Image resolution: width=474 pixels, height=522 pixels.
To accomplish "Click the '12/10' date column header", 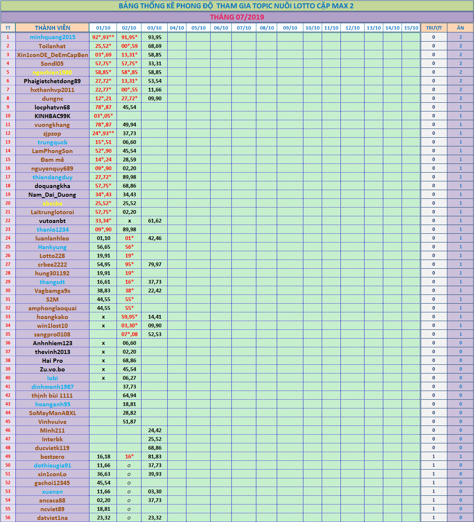I will click(352, 28).
